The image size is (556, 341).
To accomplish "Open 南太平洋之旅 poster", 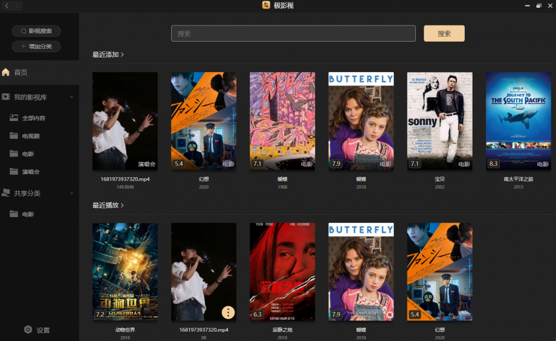I will point(518,121).
